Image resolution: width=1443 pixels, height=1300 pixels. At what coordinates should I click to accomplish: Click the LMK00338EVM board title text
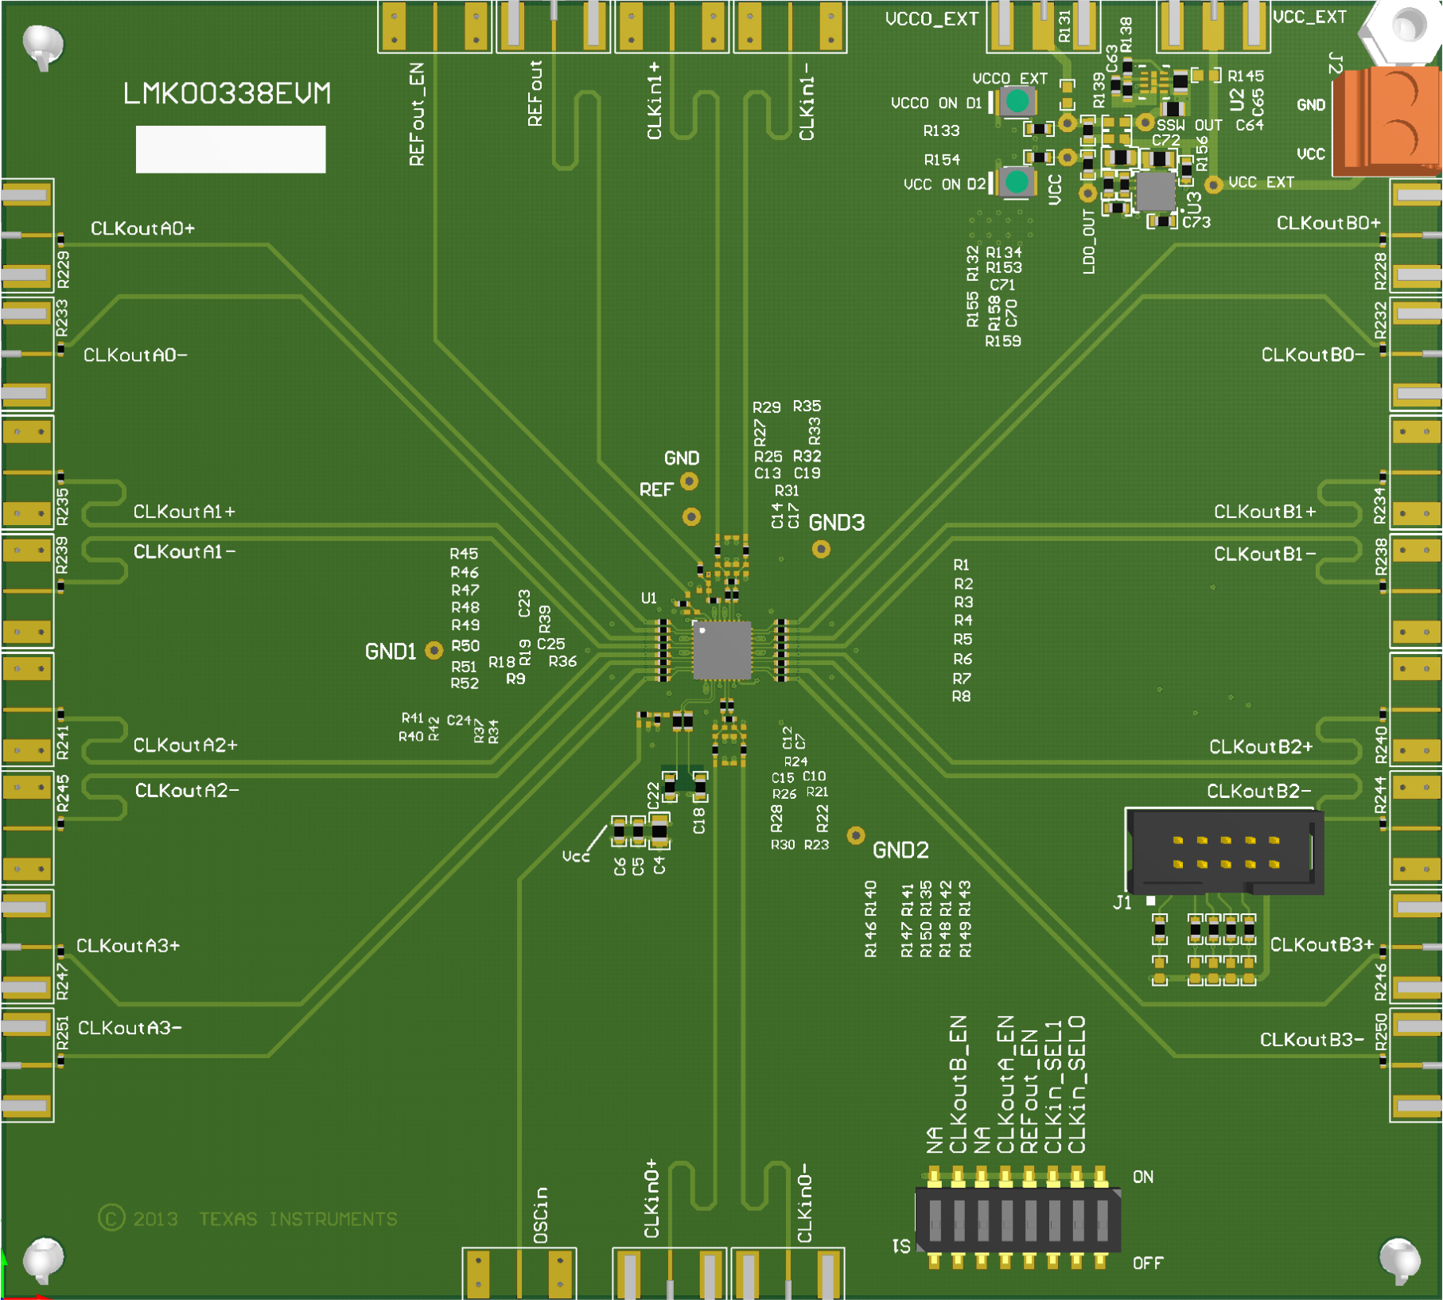(227, 94)
